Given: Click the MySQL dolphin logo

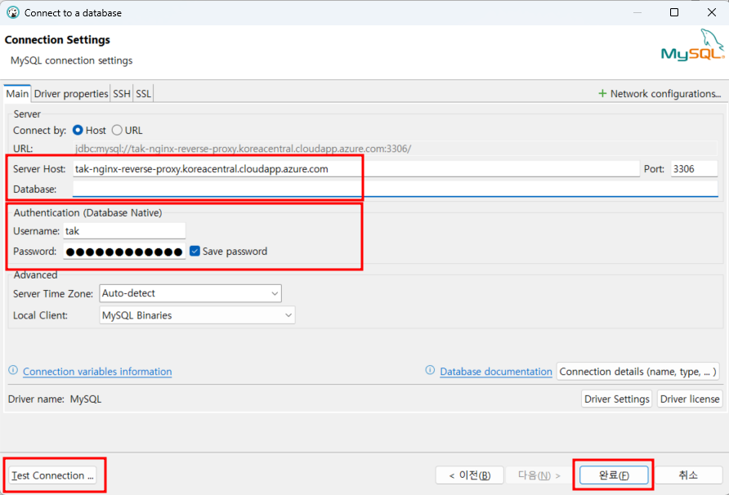Looking at the screenshot, I should tap(692, 45).
